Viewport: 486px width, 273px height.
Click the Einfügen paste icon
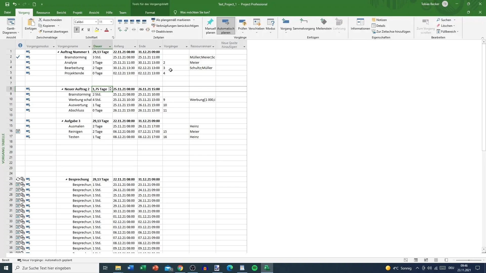31,23
